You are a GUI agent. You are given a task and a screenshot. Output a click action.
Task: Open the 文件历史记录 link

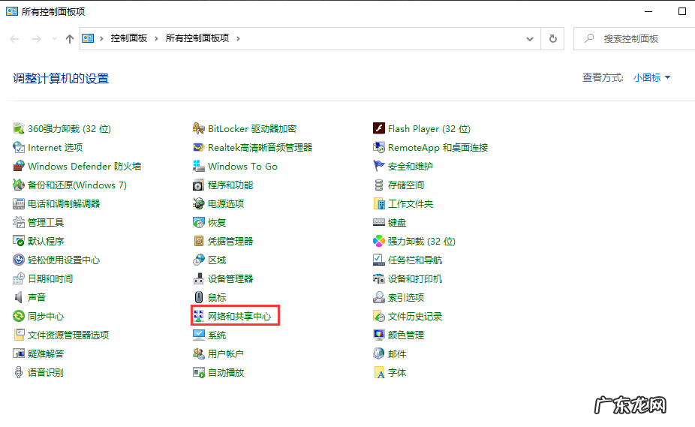[415, 316]
